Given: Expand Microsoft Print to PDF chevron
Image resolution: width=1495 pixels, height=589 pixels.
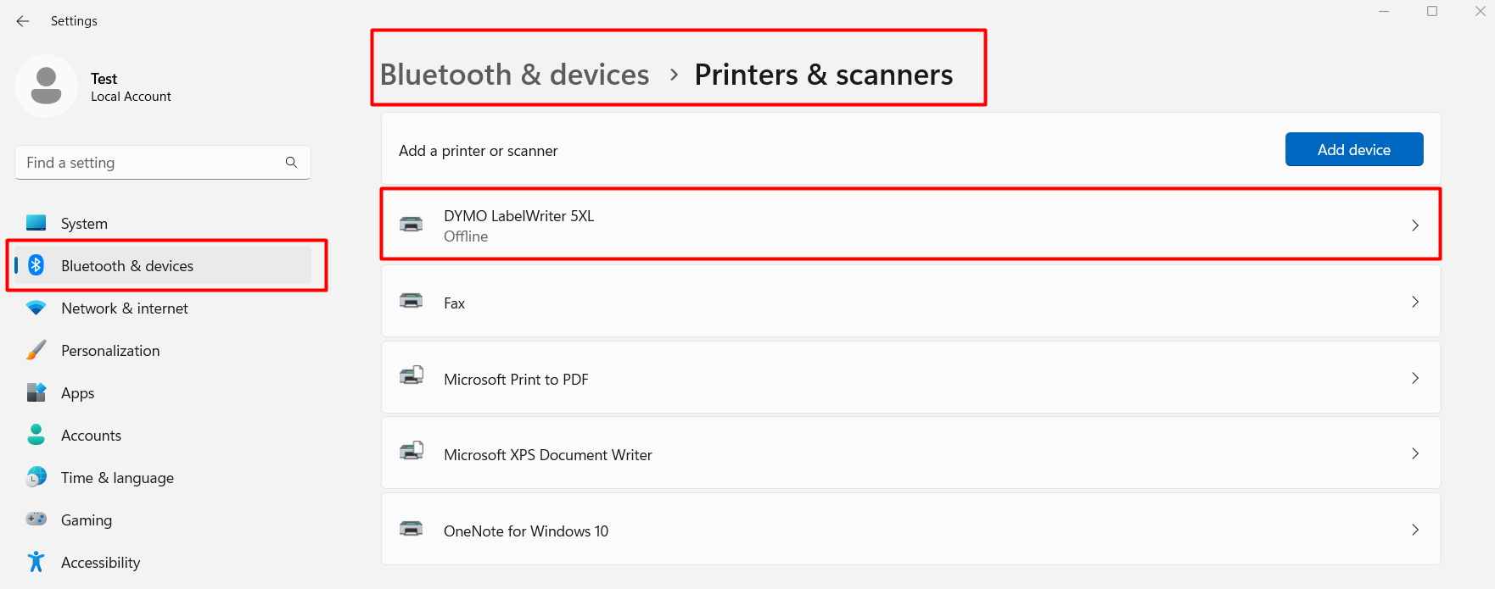Looking at the screenshot, I should tap(1414, 378).
